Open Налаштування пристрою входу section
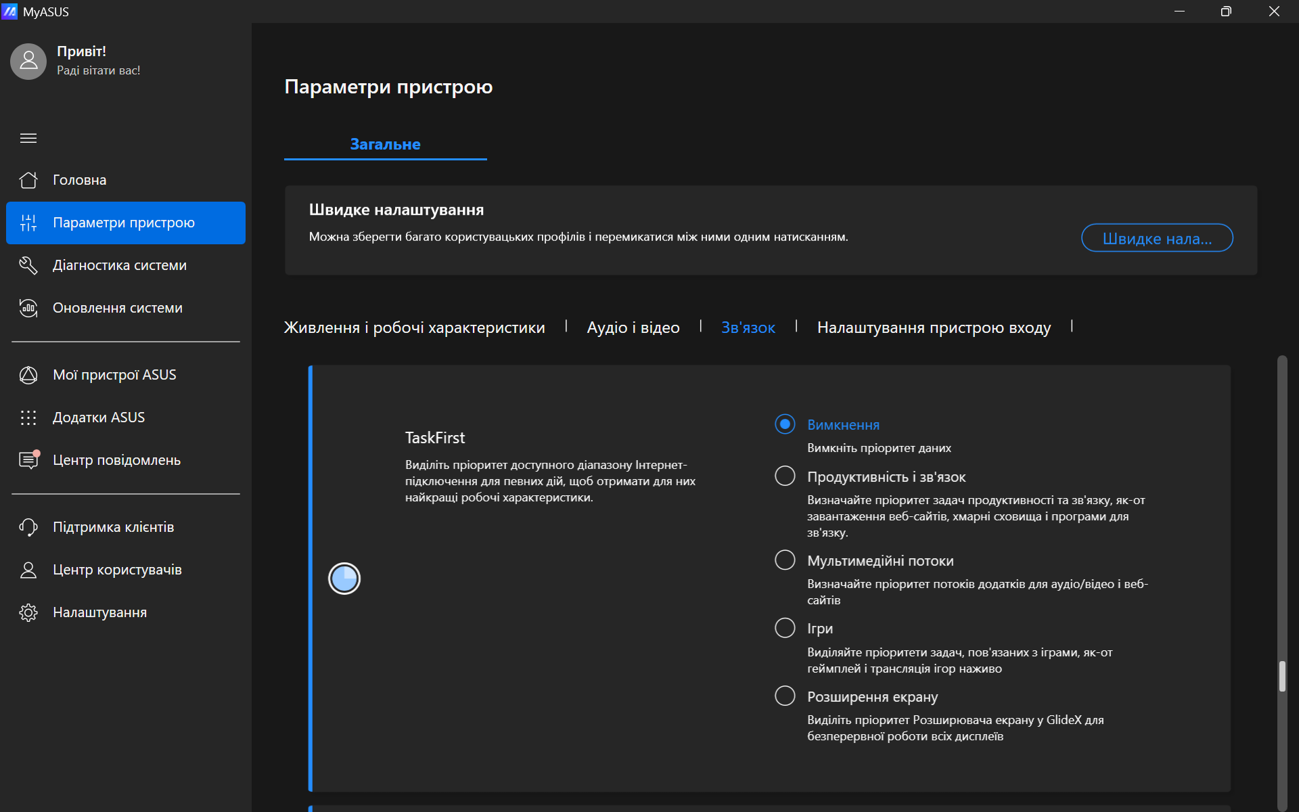 pyautogui.click(x=934, y=328)
